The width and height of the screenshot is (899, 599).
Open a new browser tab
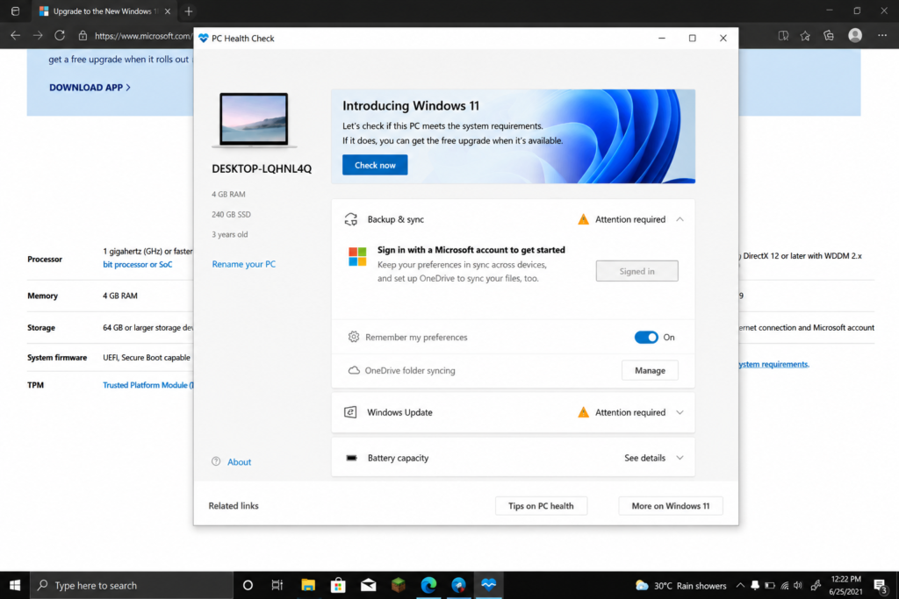point(189,11)
